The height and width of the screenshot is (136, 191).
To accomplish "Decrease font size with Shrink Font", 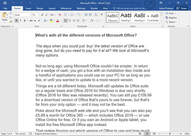I will point(47,15).
